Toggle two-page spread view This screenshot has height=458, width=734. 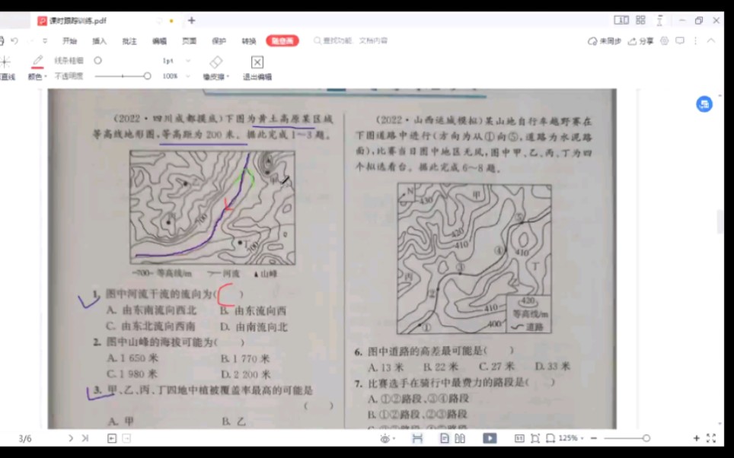[x=461, y=439]
